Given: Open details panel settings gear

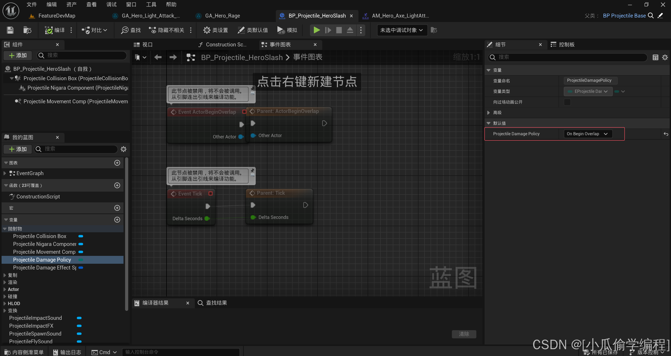Looking at the screenshot, I should (x=665, y=57).
